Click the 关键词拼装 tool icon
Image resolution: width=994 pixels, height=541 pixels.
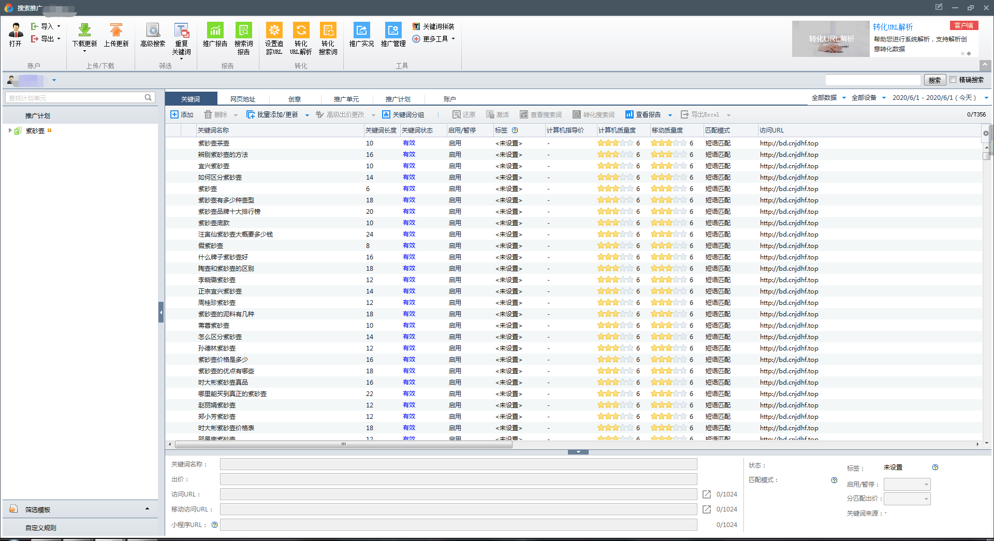[416, 26]
